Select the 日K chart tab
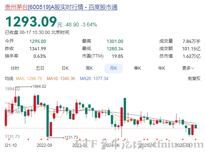 [65, 68]
